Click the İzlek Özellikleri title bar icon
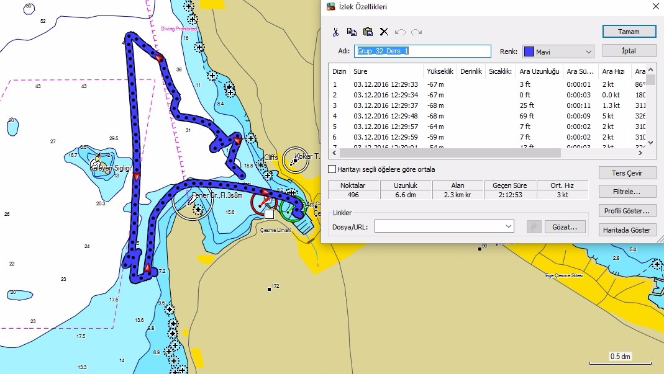Image resolution: width=664 pixels, height=374 pixels. [330, 6]
